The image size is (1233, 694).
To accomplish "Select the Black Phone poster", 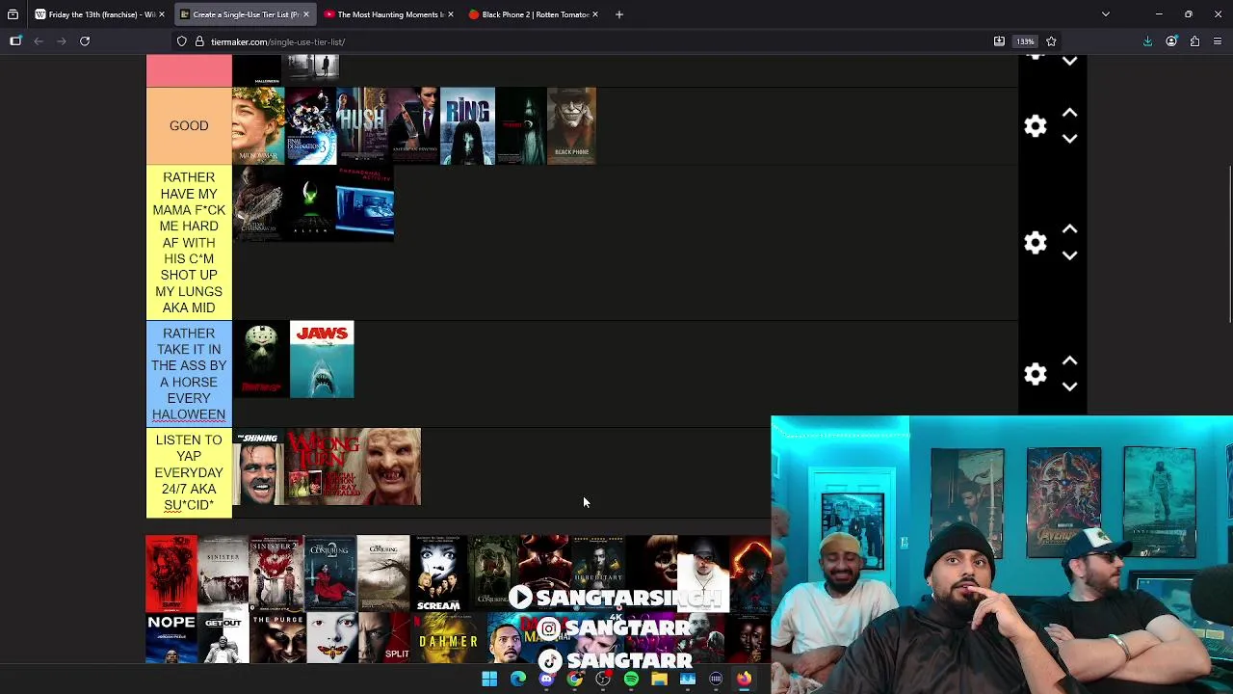I will [571, 126].
